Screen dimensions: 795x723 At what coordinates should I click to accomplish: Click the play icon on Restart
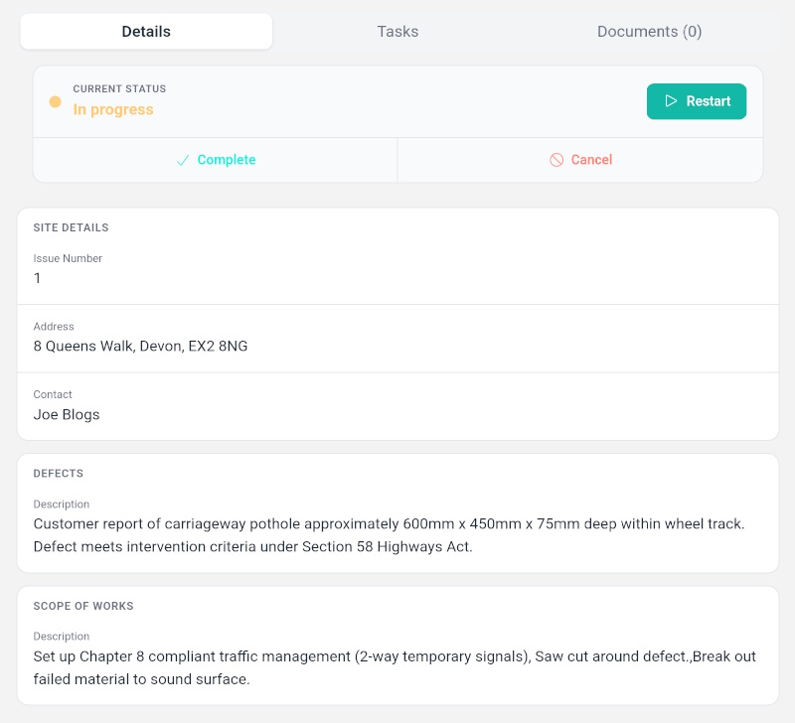[x=671, y=101]
